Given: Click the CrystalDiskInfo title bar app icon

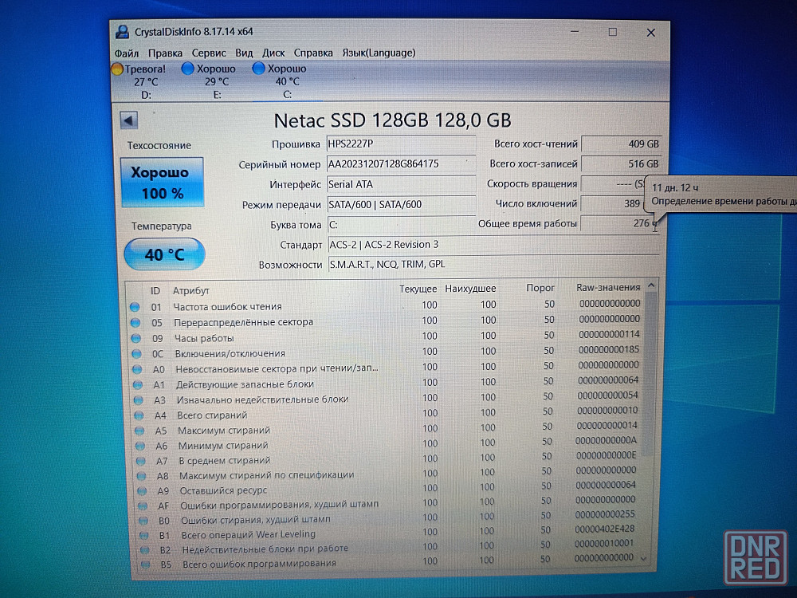Looking at the screenshot, I should point(122,32).
